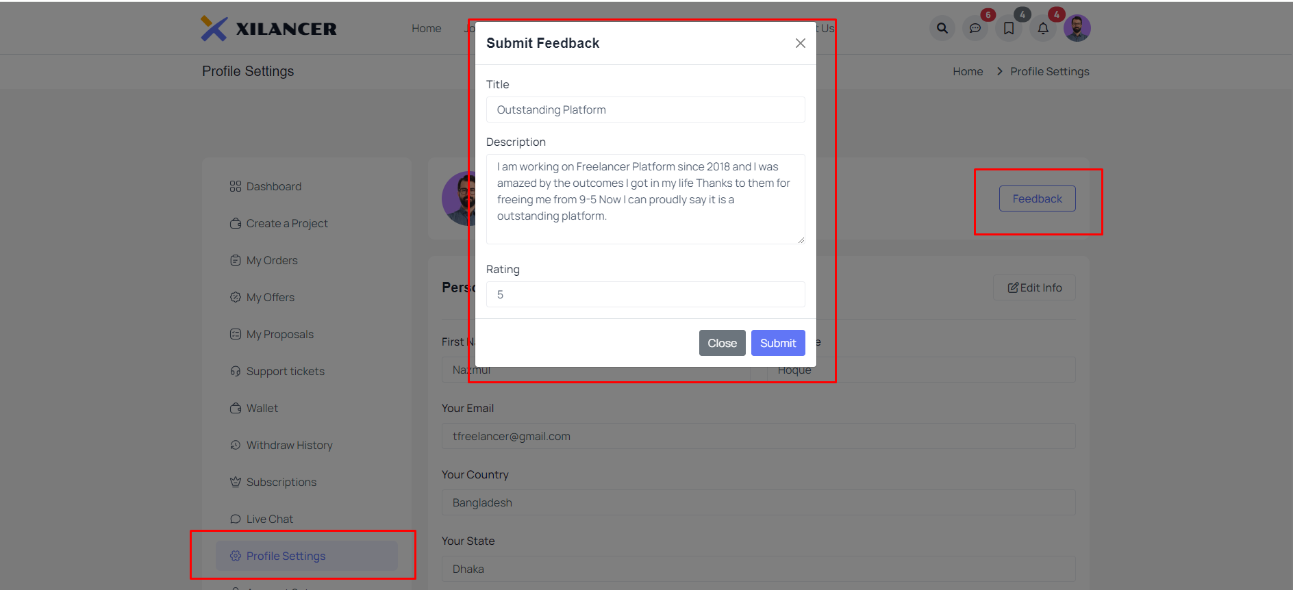The height and width of the screenshot is (590, 1293).
Task: Click the Dashboard sidebar icon
Action: pyautogui.click(x=236, y=186)
